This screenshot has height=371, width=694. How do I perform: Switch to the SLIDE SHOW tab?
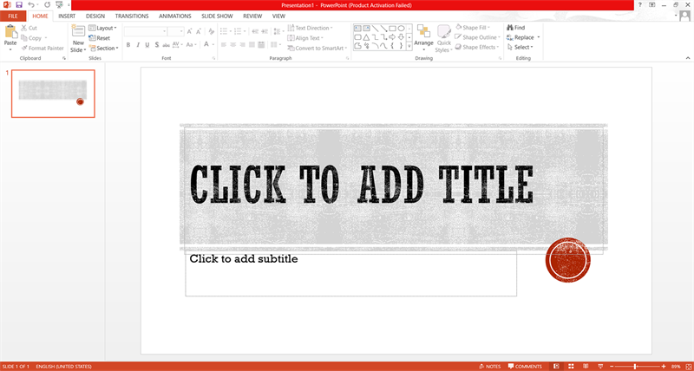[x=217, y=16]
